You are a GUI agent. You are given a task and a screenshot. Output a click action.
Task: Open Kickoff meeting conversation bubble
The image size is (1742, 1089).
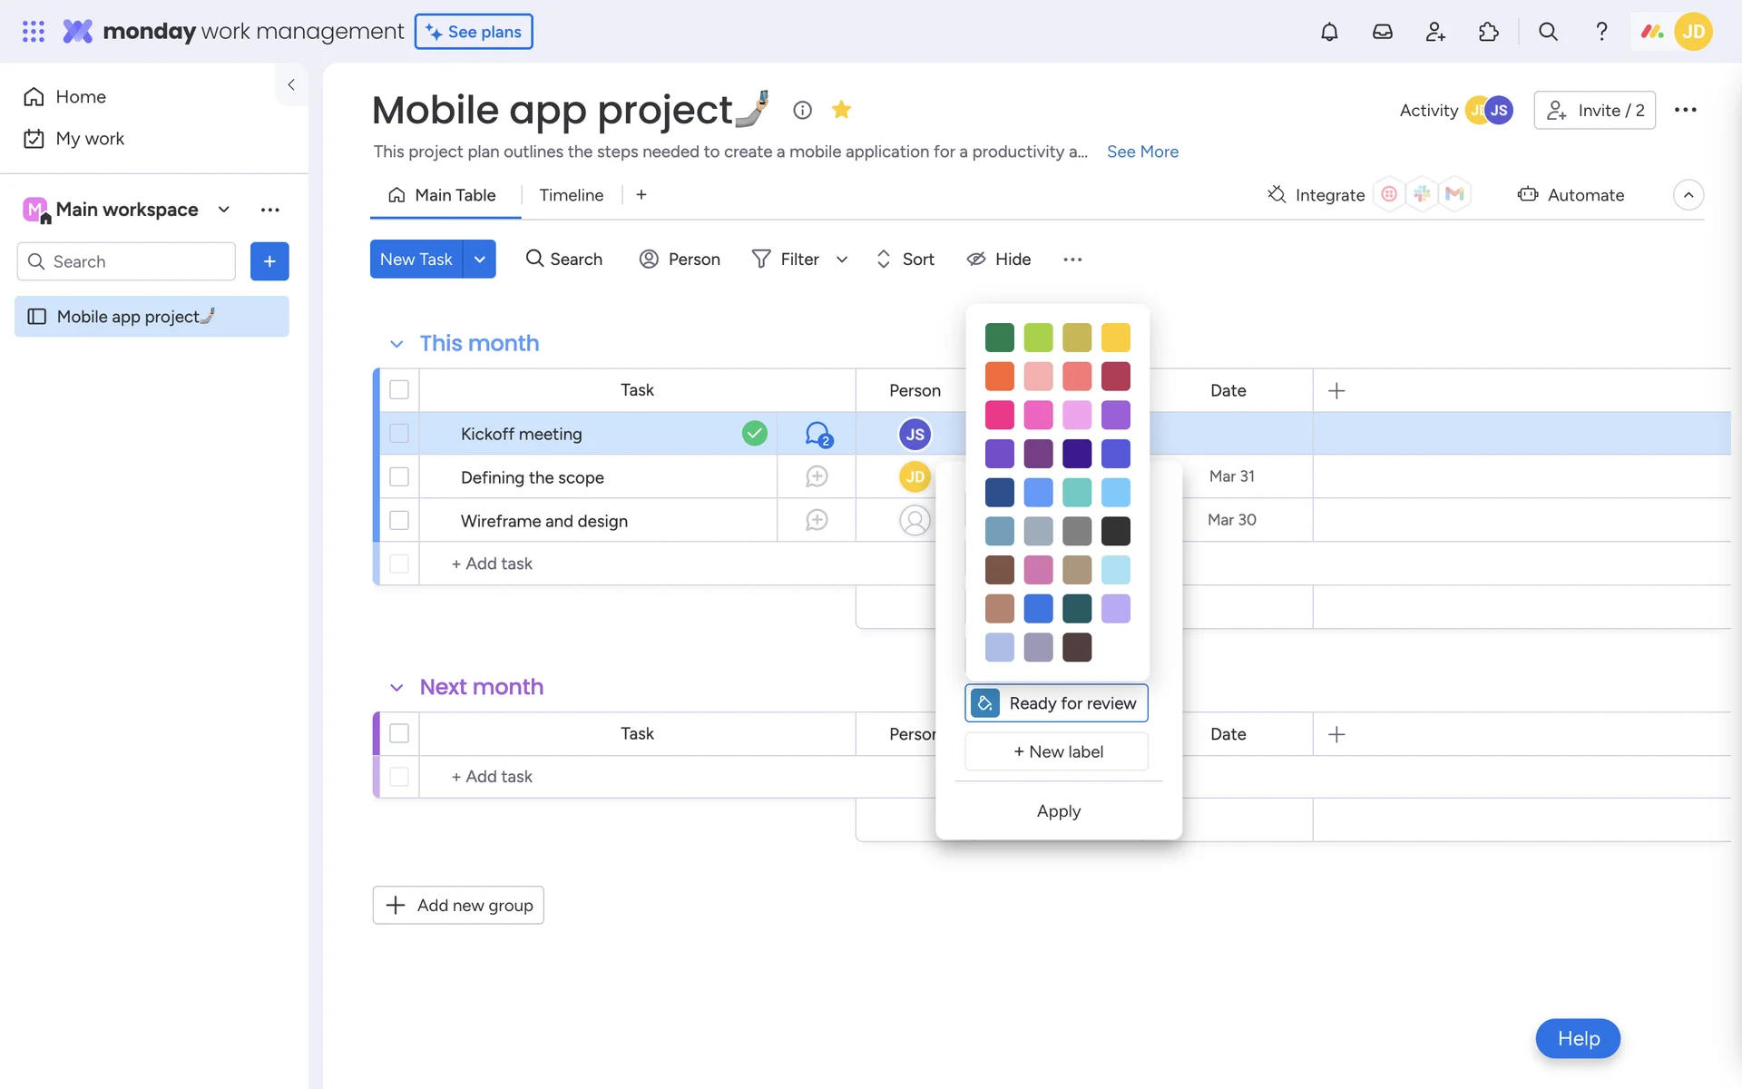817,434
